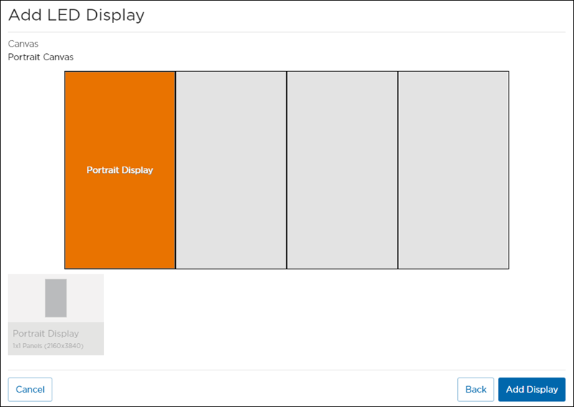Select the third gray canvas slot

342,170
